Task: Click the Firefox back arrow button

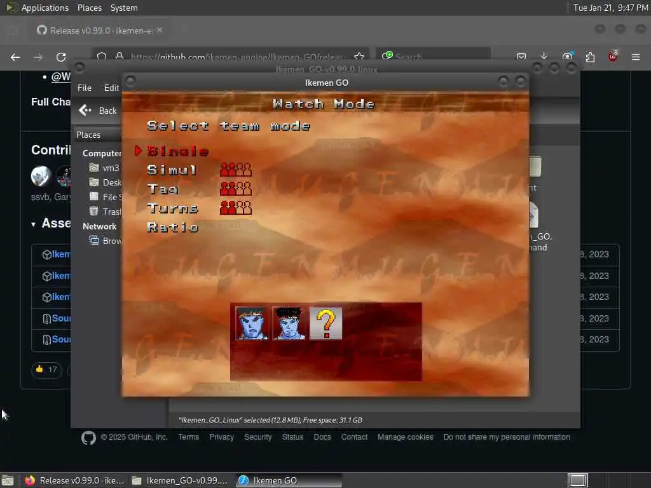Action: point(15,57)
